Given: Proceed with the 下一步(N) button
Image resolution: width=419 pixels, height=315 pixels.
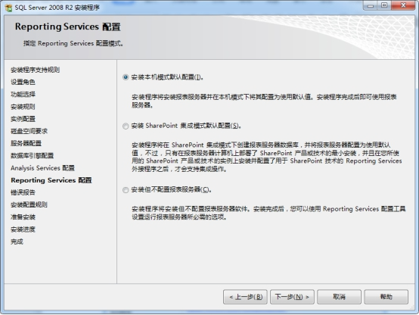Looking at the screenshot, I should coord(292,297).
